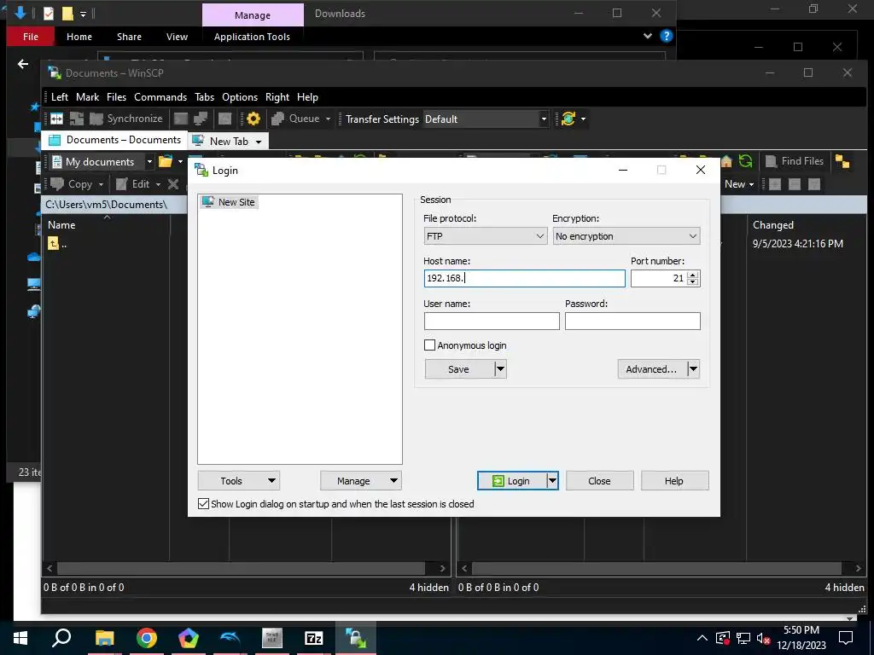Viewport: 874px width, 655px height.
Task: Click the 7-Zip icon in the taskbar
Action: point(314,638)
